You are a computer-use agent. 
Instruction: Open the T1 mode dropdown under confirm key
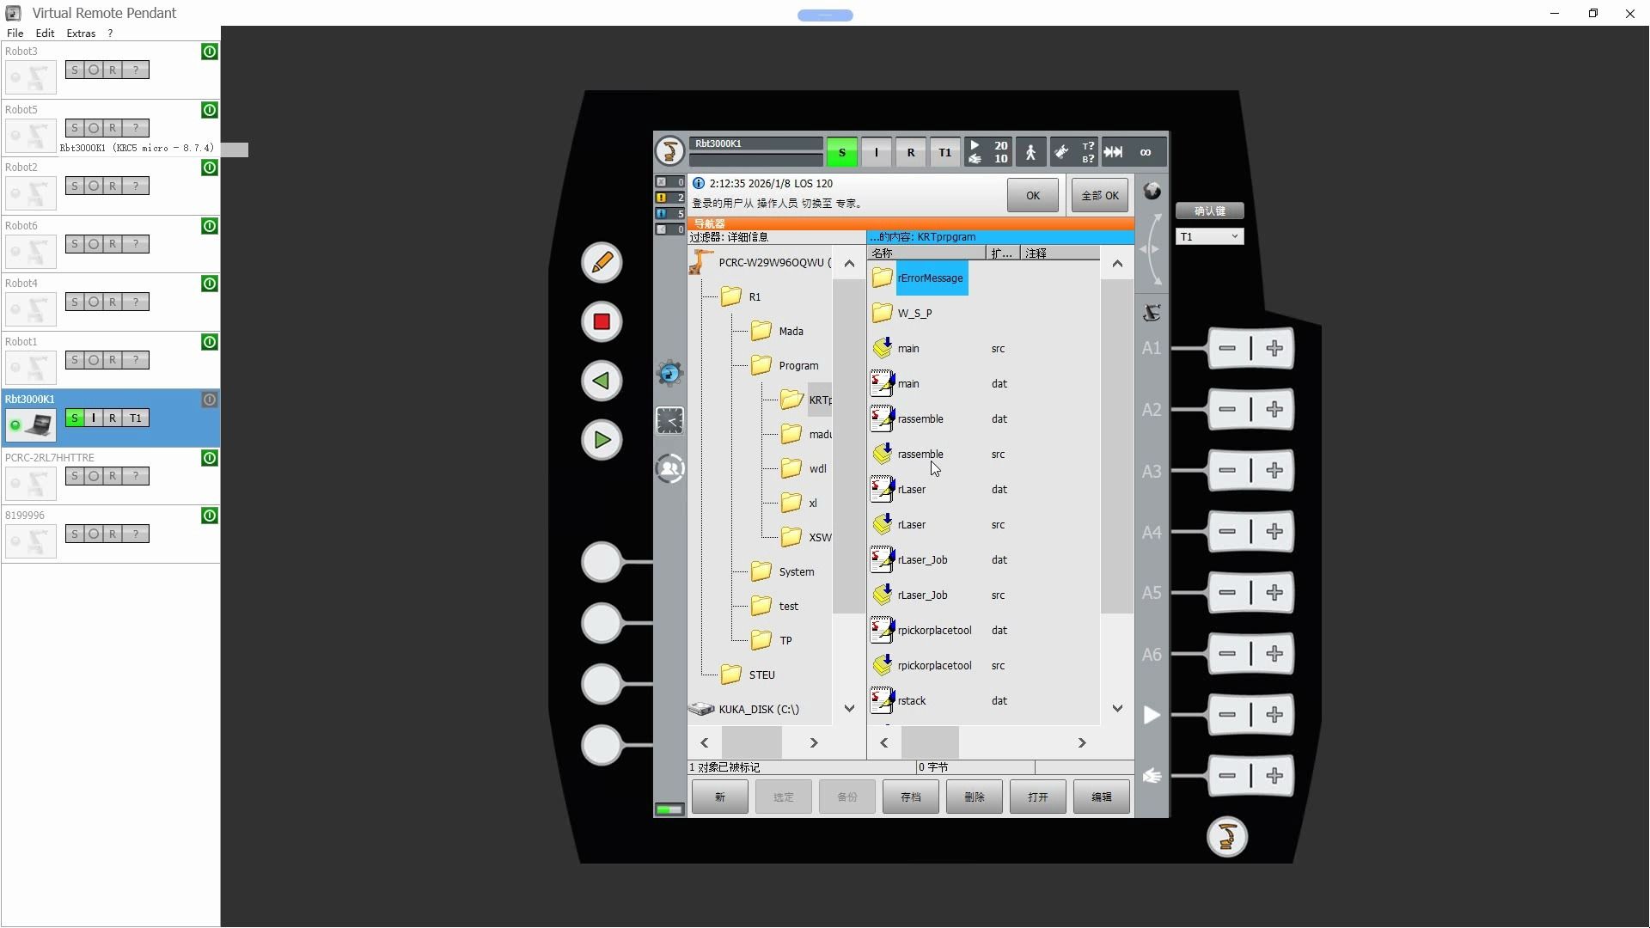point(1210,236)
